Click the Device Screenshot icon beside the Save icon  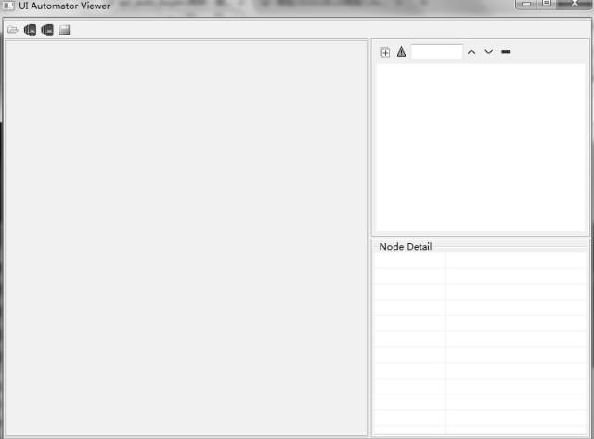pos(47,30)
